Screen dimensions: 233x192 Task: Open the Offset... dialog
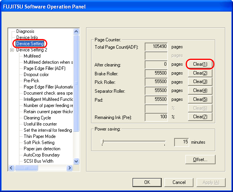[200, 160]
